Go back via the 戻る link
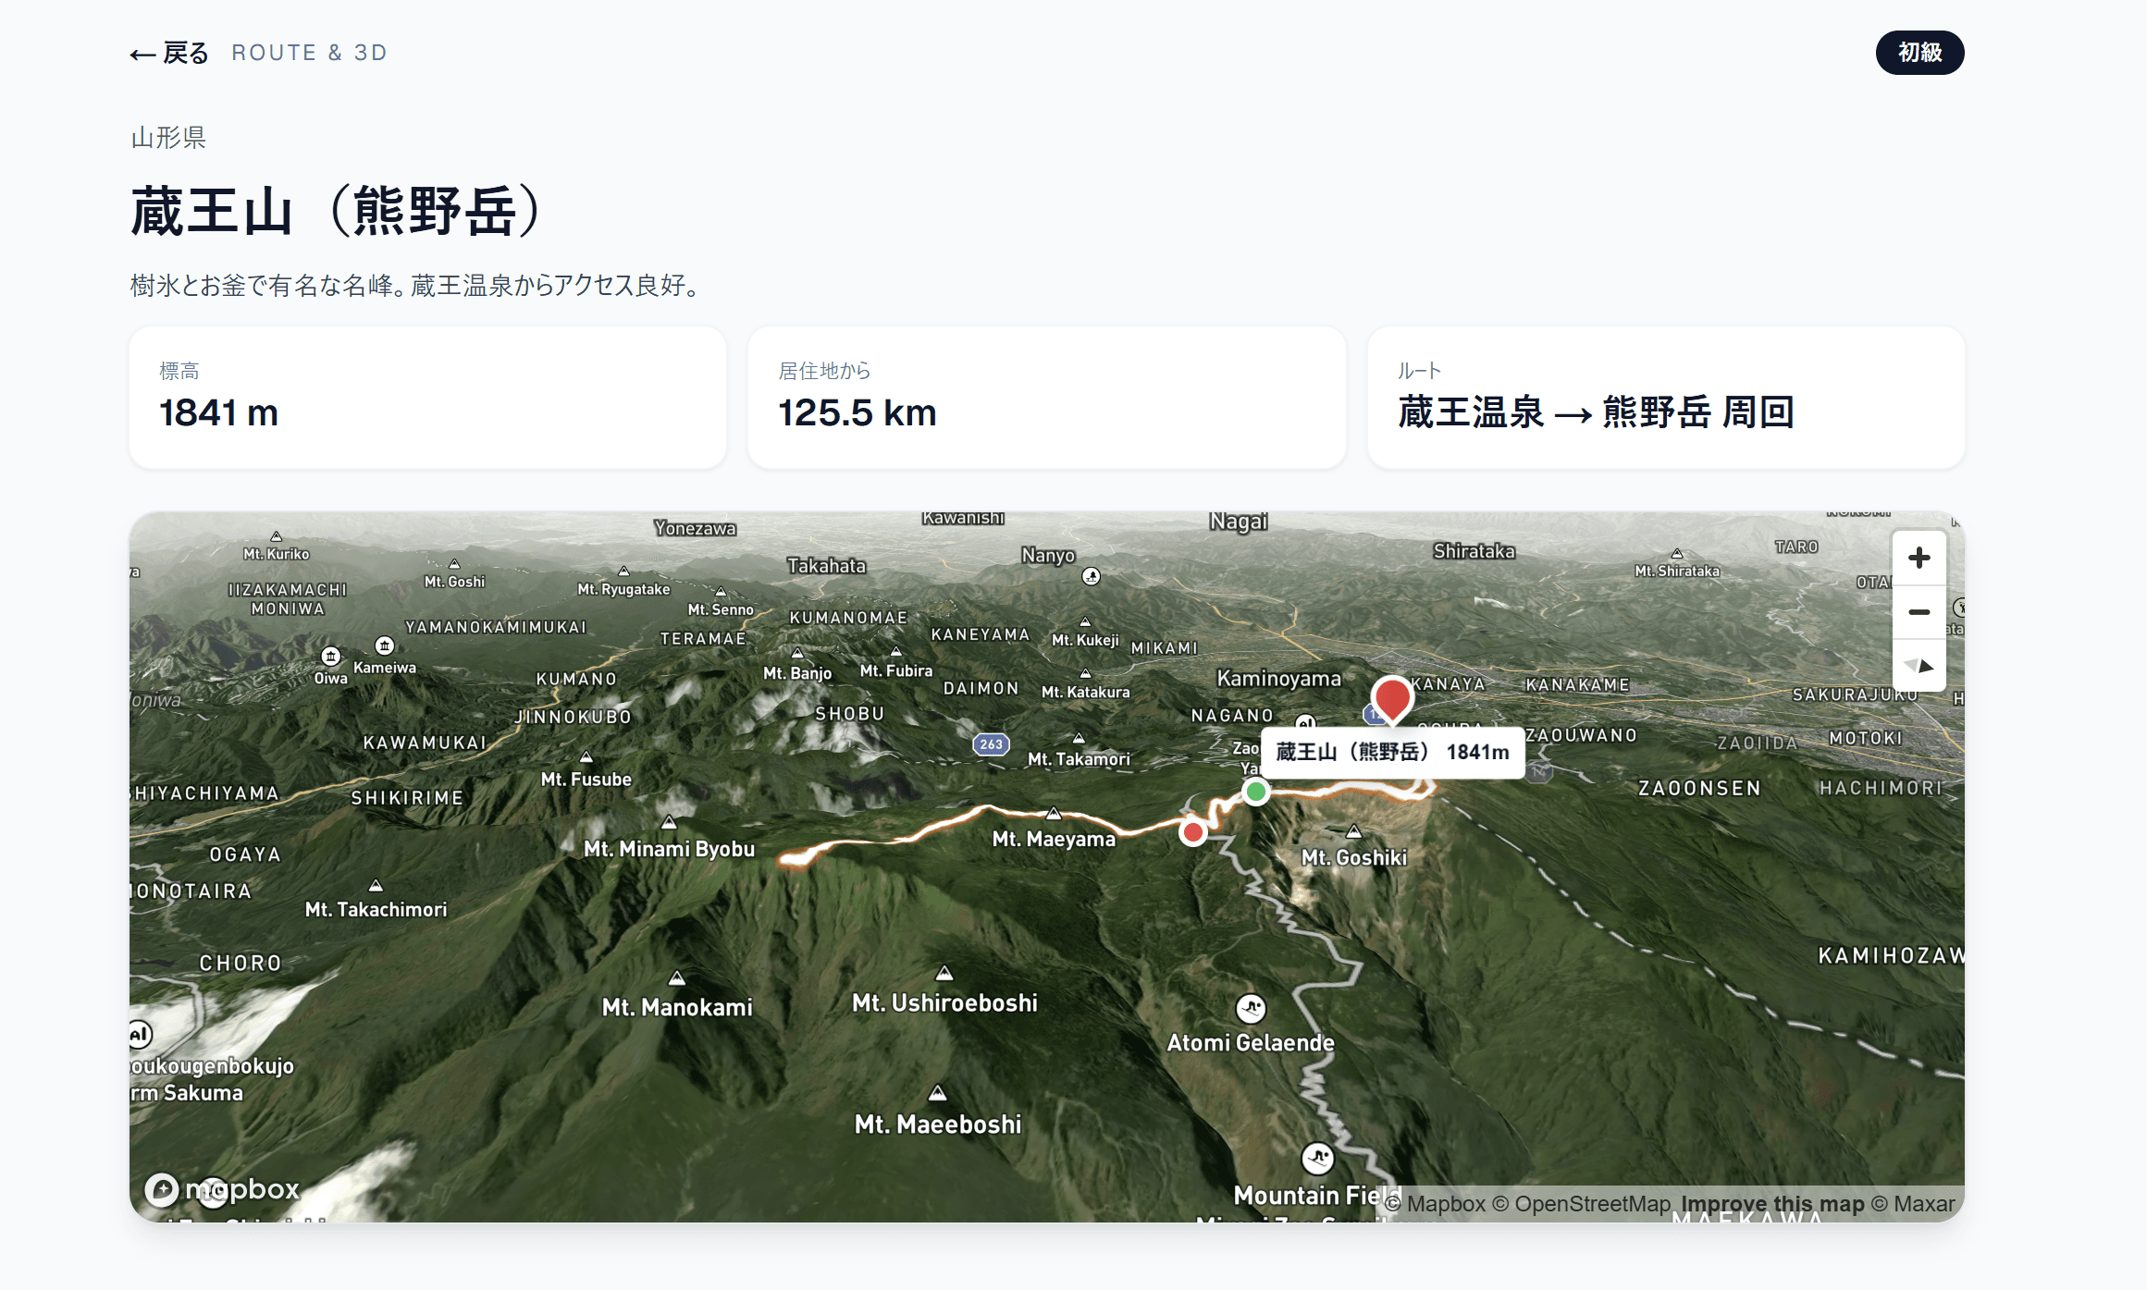This screenshot has width=2147, height=1290. click(x=168, y=53)
